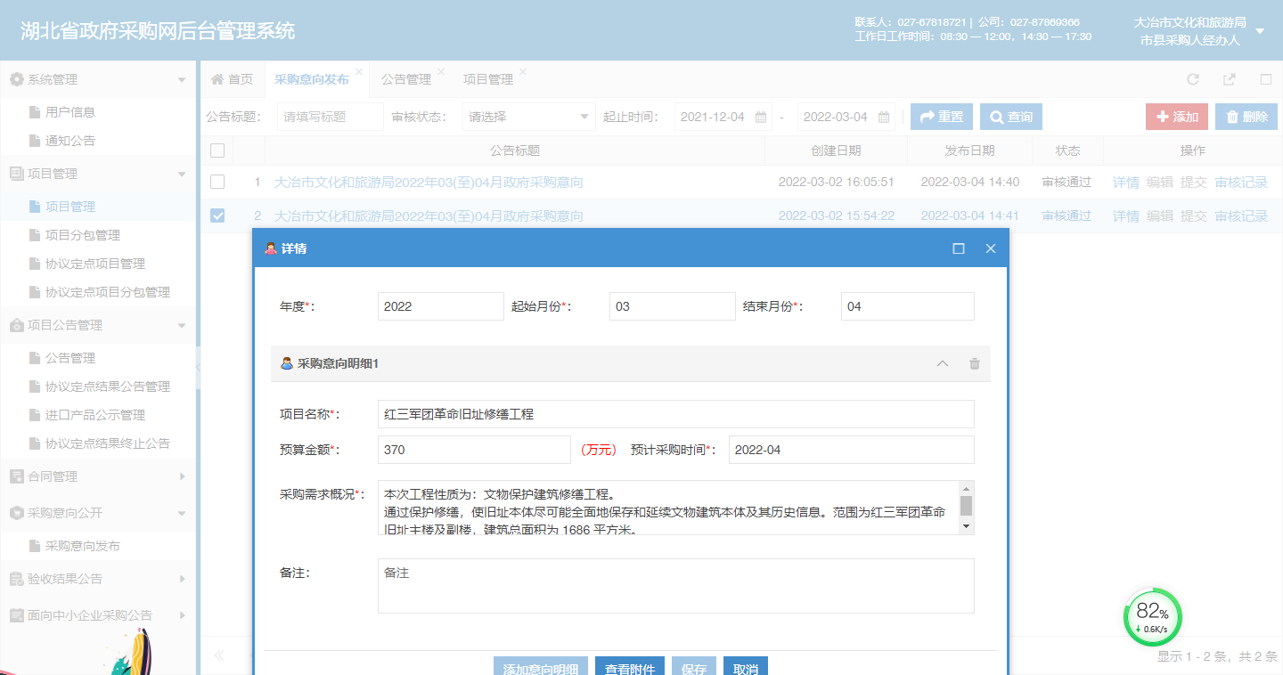Screen dimensions: 1283x675
Task: Click the 删除 button in the toolbar
Action: (1246, 117)
